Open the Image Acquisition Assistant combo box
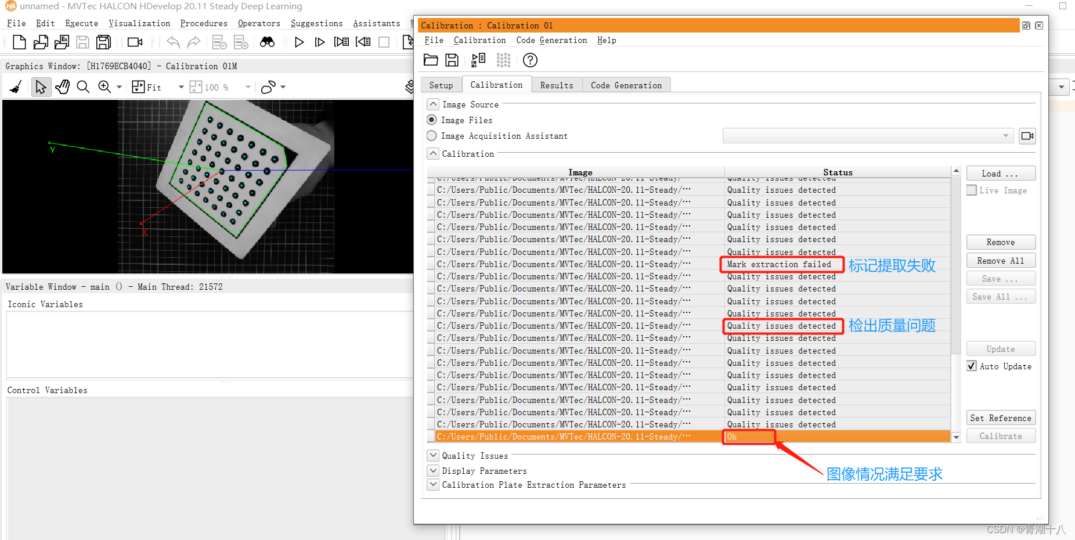 click(868, 136)
